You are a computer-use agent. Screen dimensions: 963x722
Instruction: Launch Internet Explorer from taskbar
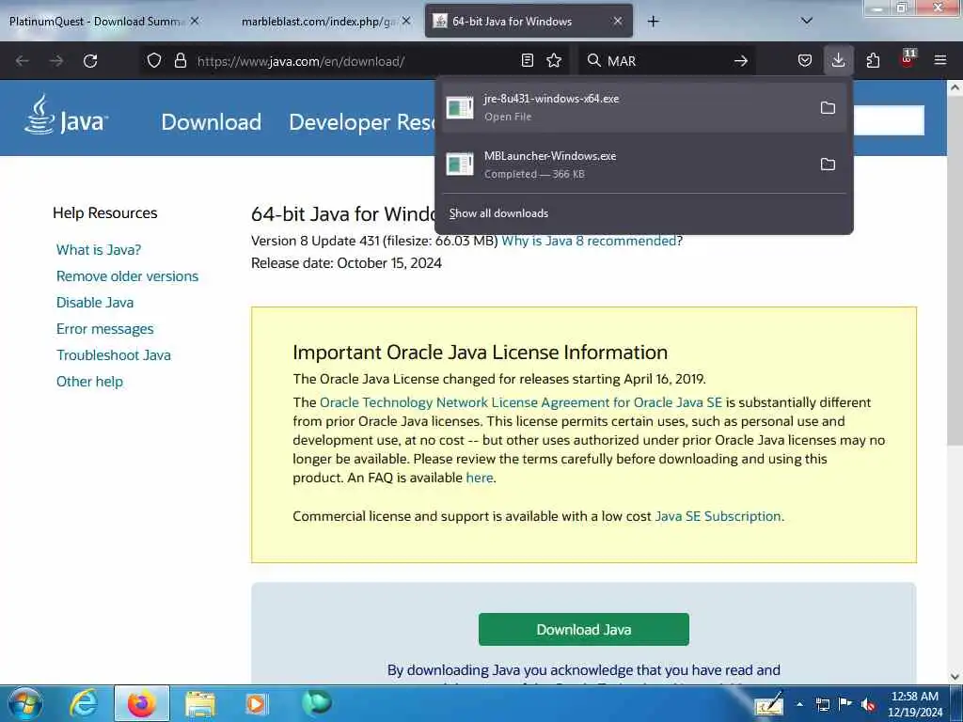click(x=84, y=703)
